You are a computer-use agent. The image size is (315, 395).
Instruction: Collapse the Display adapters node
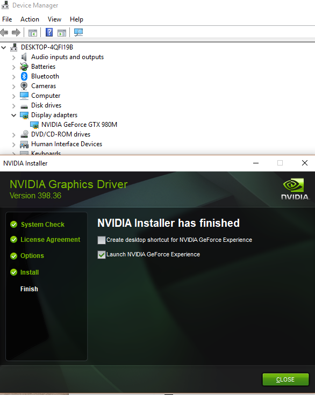[13, 116]
